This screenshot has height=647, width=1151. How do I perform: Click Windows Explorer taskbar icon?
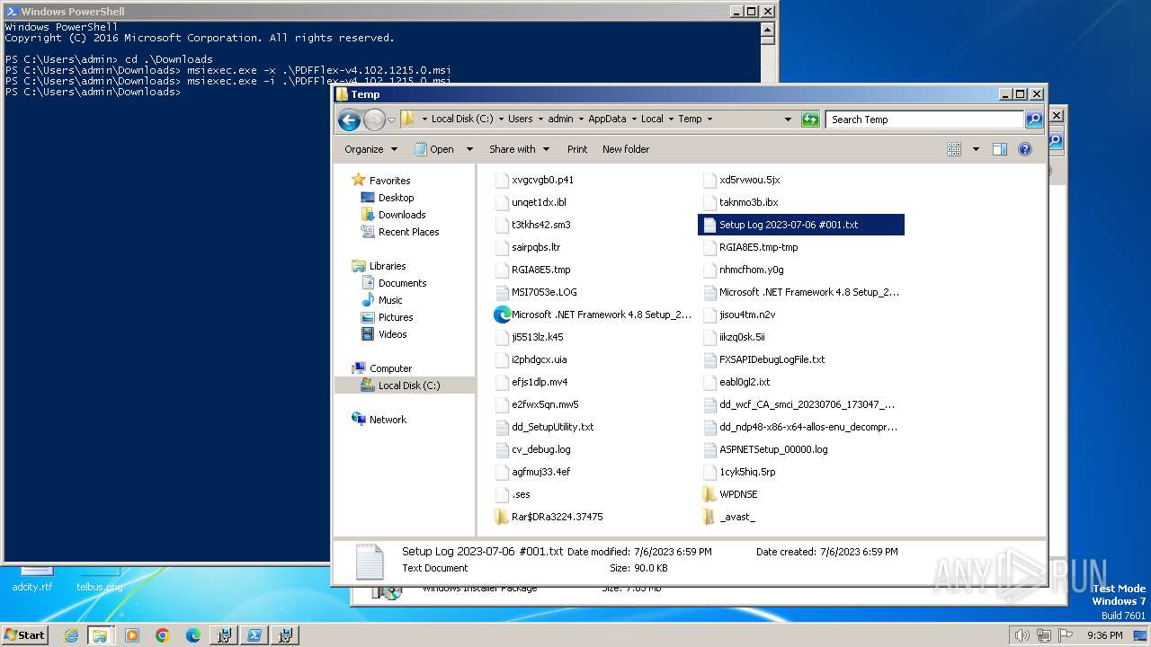pos(100,635)
